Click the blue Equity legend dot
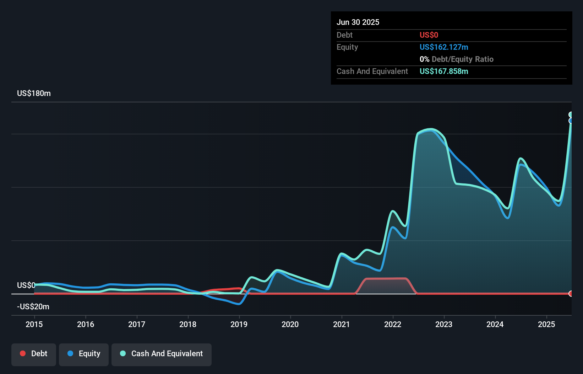Screen dimensions: 583x374 pos(71,353)
